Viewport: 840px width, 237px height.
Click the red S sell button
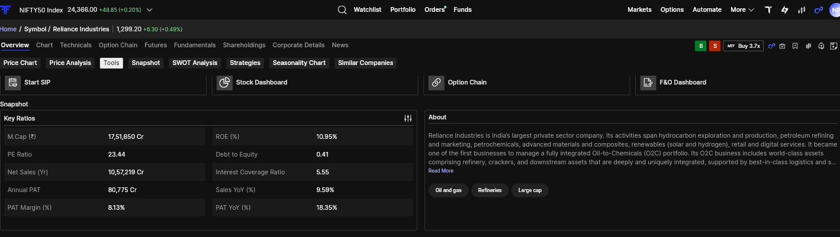[x=715, y=46]
